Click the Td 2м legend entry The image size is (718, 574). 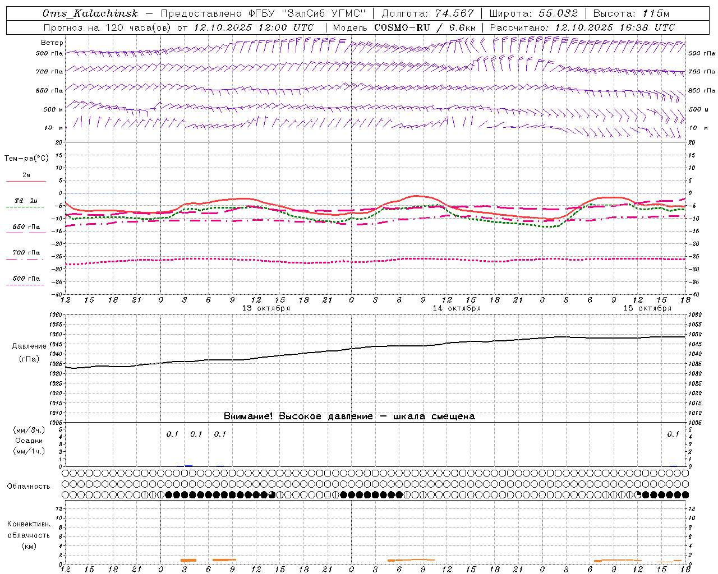(26, 201)
